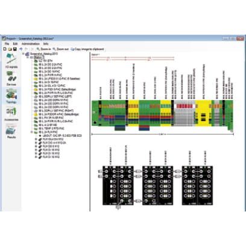246x246 pixels.
Task: Click the blue Undo arrow icon
Action: [21, 49]
